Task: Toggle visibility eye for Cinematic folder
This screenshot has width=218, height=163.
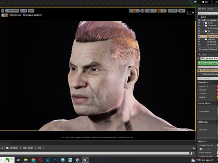Action: 199,26
